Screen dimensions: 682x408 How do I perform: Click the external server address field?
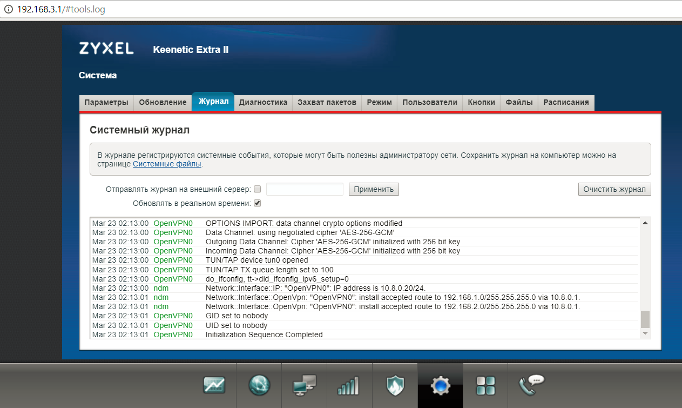(305, 189)
